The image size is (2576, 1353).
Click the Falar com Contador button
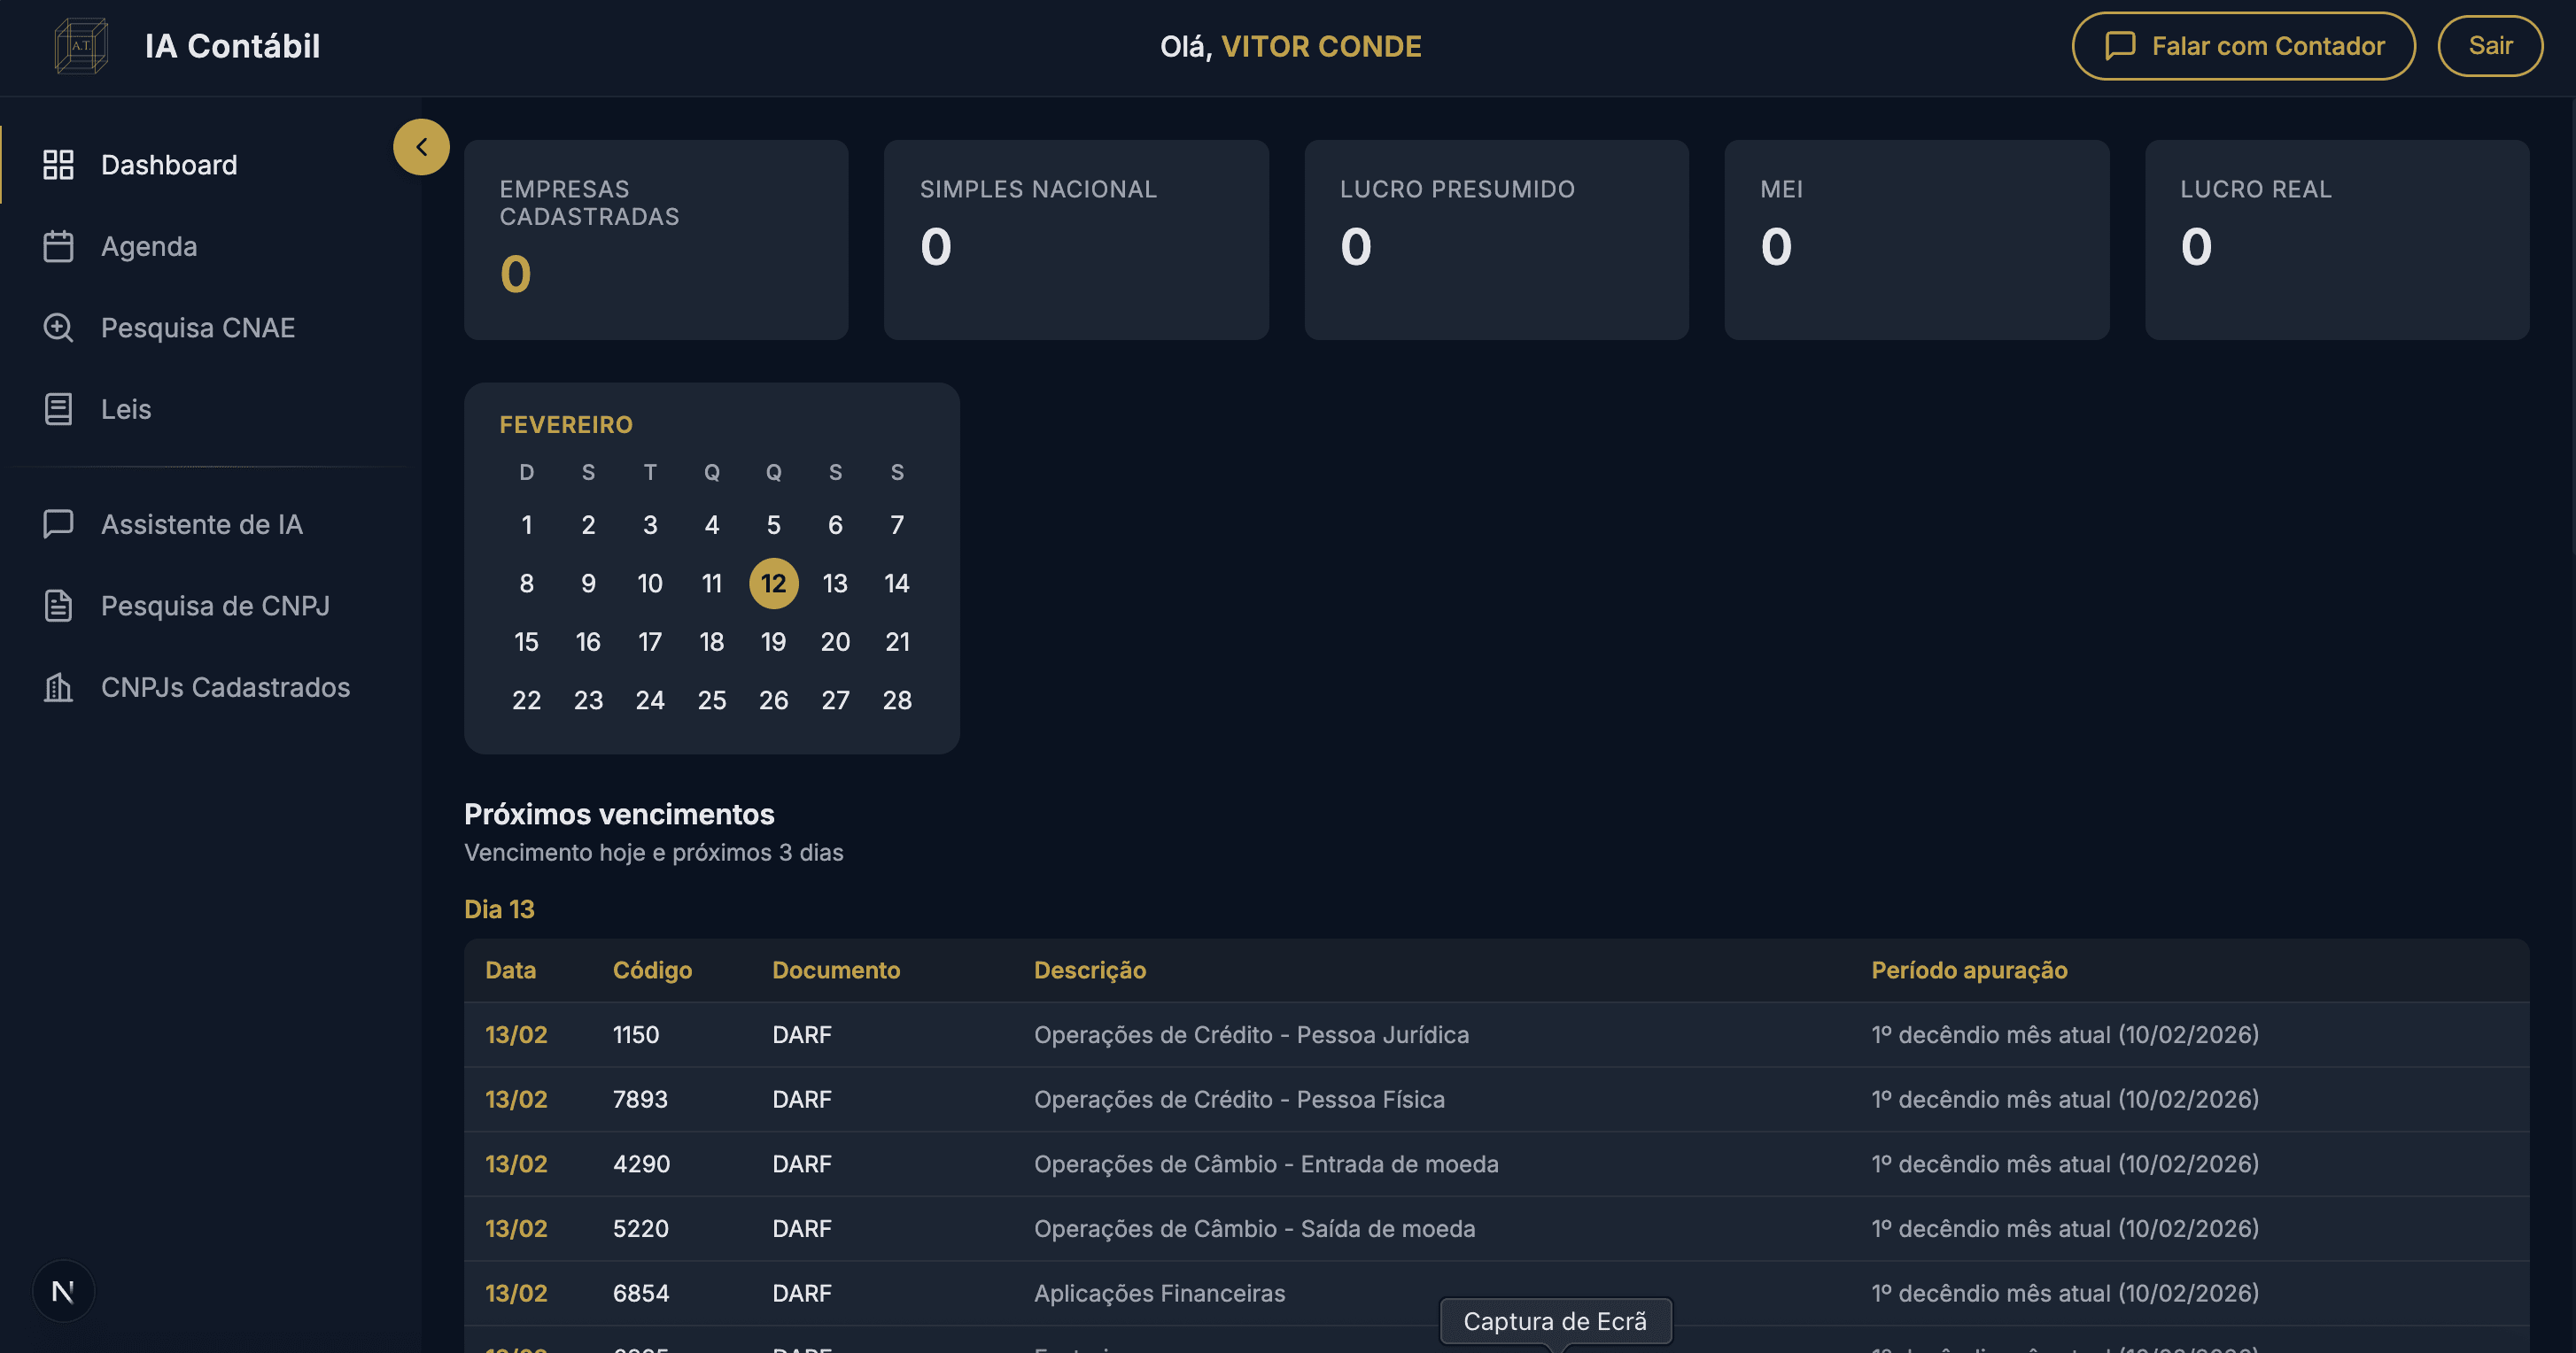pyautogui.click(x=2243, y=46)
